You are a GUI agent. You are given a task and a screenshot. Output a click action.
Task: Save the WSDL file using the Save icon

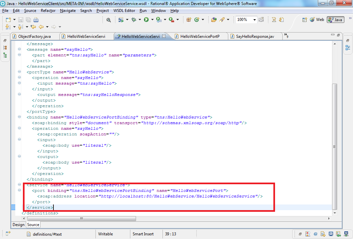[x=21, y=19]
